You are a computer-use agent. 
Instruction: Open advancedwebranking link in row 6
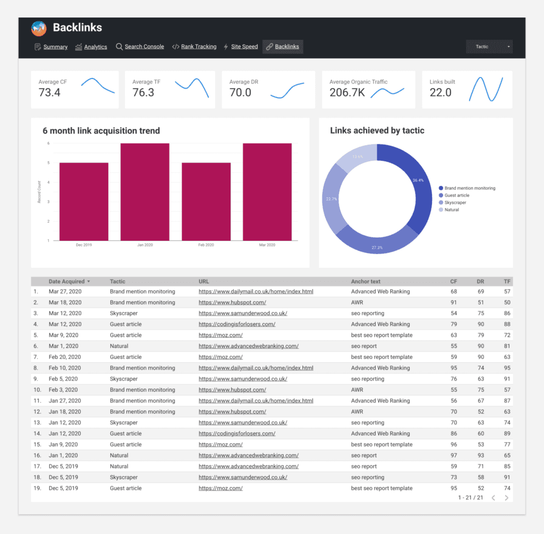pyautogui.click(x=249, y=346)
